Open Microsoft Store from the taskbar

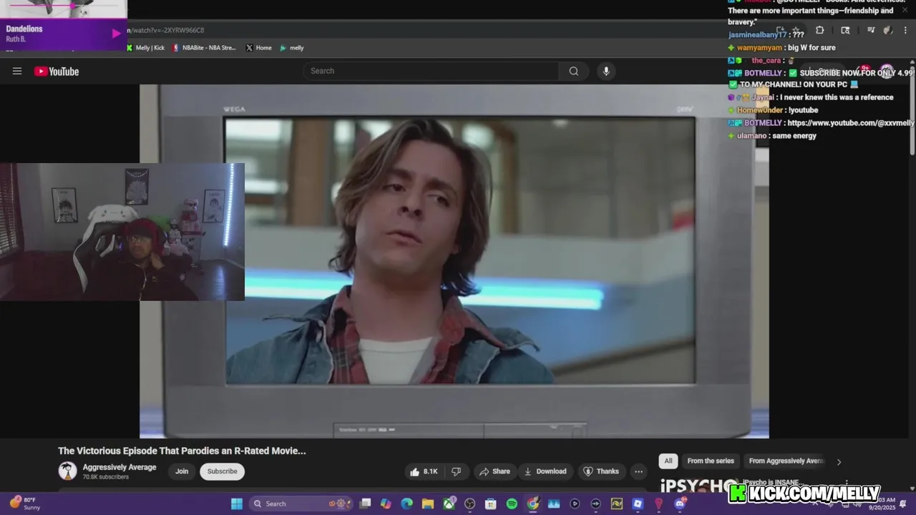point(490,504)
